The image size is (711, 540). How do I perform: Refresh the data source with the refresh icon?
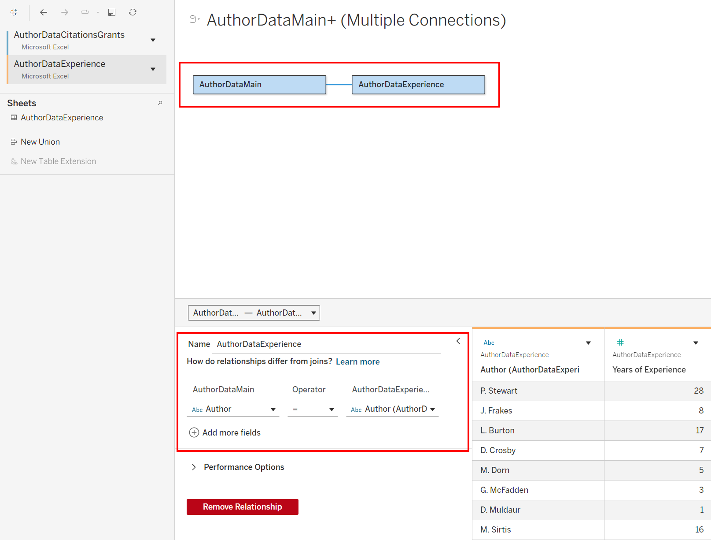[x=133, y=12]
